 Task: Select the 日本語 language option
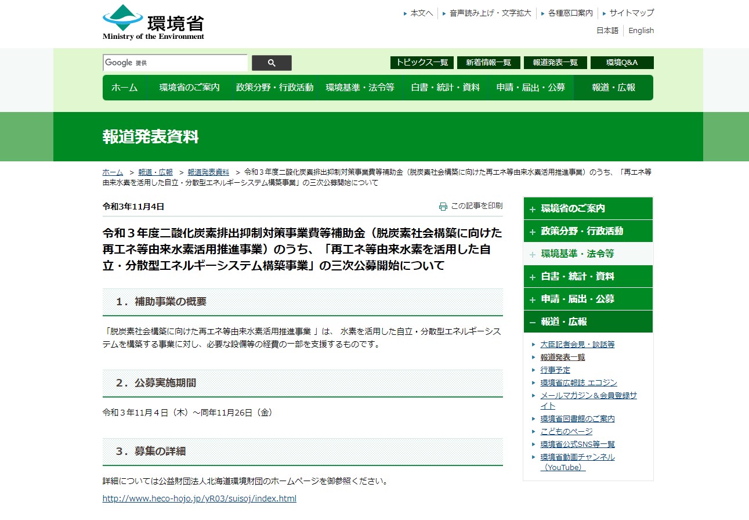pyautogui.click(x=607, y=30)
